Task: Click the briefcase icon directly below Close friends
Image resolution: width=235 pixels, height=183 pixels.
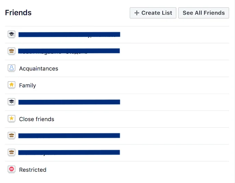Action: tap(11, 136)
